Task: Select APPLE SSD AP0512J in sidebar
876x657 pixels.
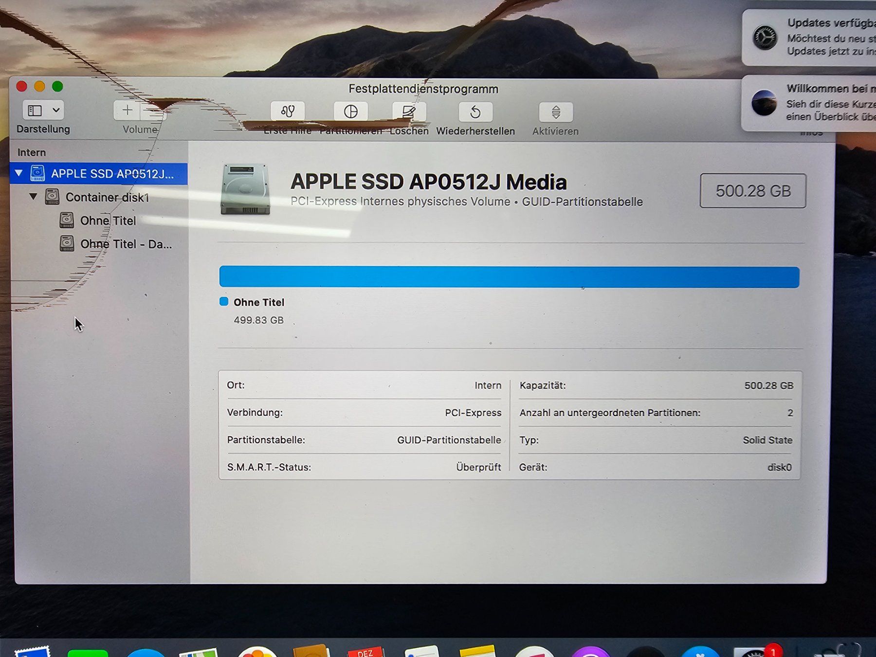Action: tap(99, 174)
